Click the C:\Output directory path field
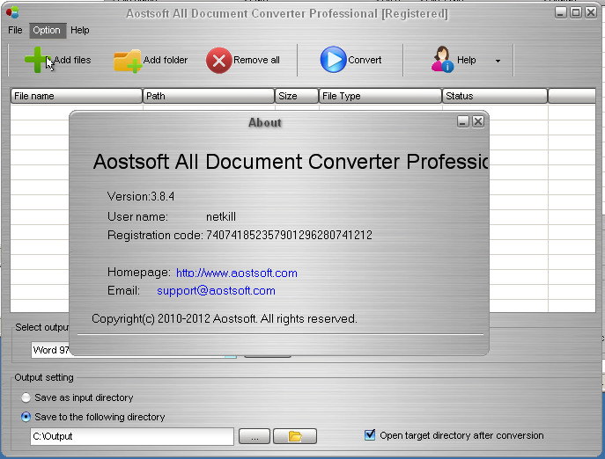 (132, 436)
